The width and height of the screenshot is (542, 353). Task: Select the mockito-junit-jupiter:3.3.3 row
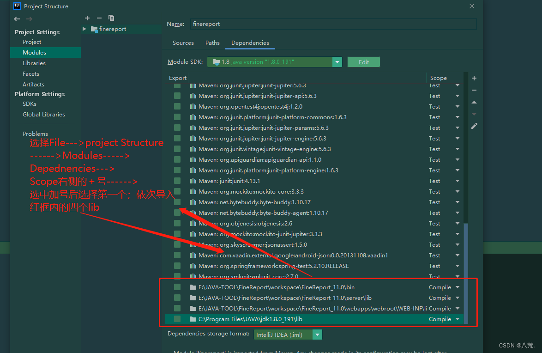[x=314, y=234]
